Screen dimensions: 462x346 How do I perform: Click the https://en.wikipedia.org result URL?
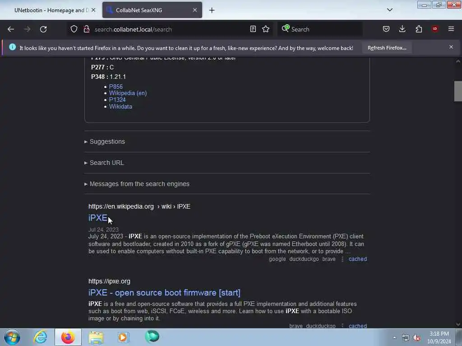[x=139, y=206]
